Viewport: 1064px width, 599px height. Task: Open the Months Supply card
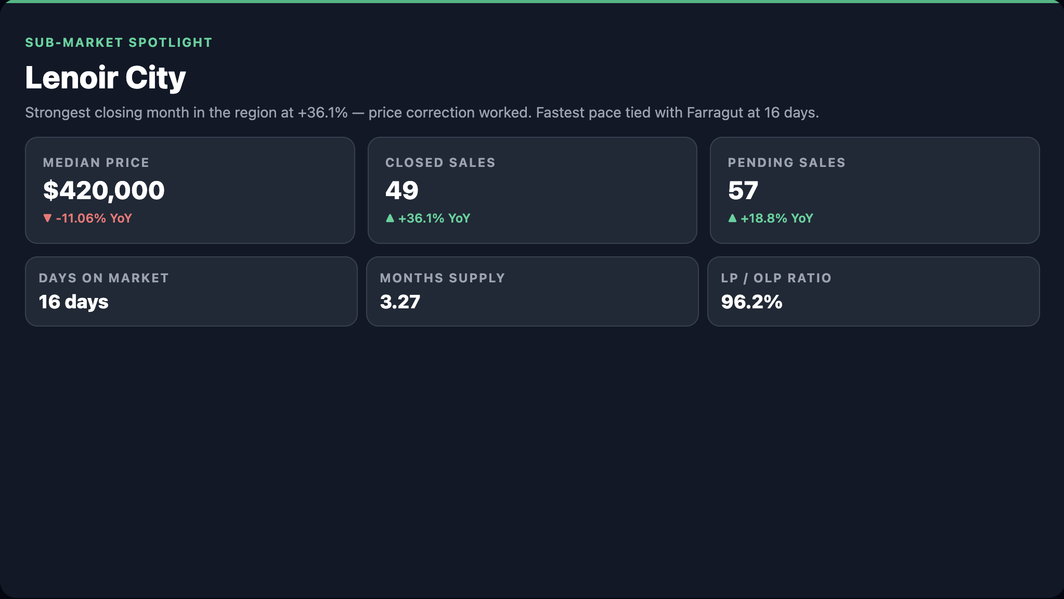tap(532, 291)
